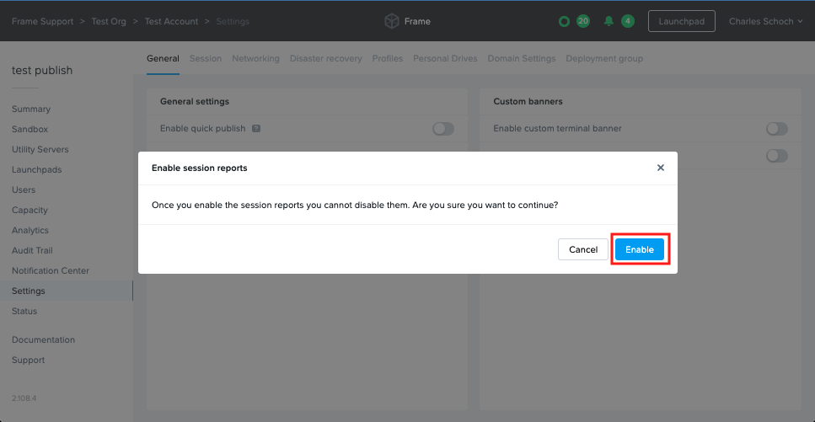Open the Documentation link
The height and width of the screenshot is (422, 815).
(x=43, y=340)
